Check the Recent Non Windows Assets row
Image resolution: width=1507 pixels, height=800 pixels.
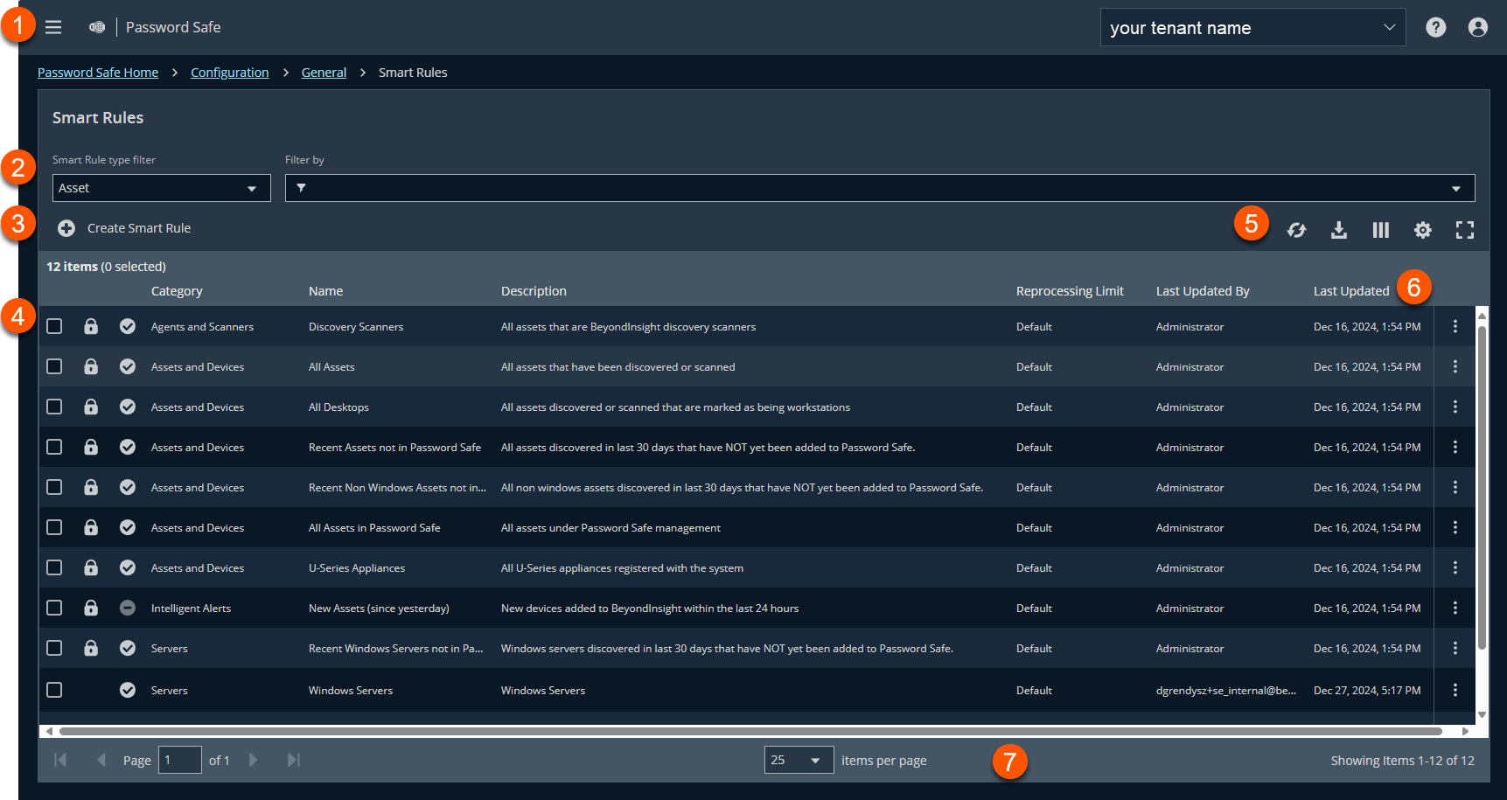point(54,487)
